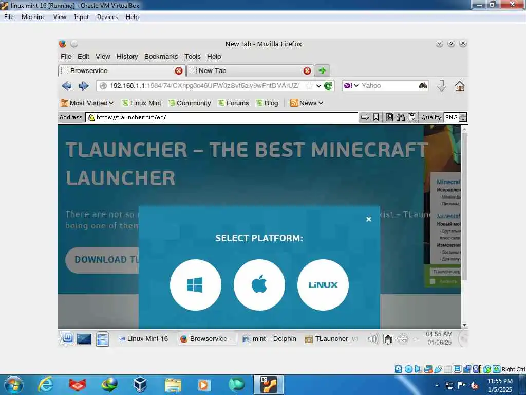The width and height of the screenshot is (526, 395).
Task: Click the VirtualBox hard disk status icon
Action: click(398, 369)
